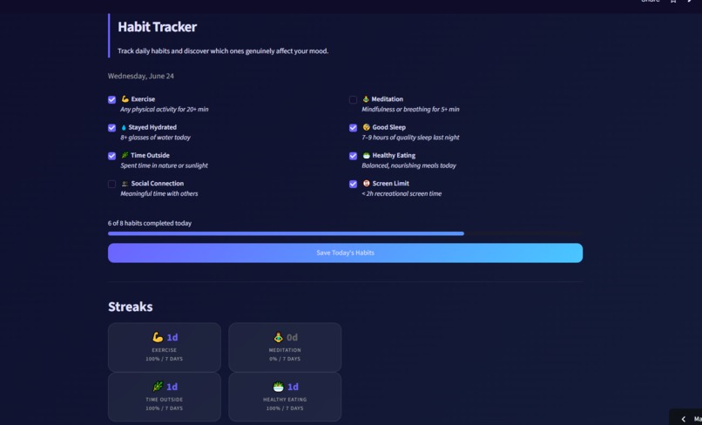Viewport: 702px width, 425px height.
Task: Click '6 of 8 habits completed today' text
Action: [x=150, y=223]
